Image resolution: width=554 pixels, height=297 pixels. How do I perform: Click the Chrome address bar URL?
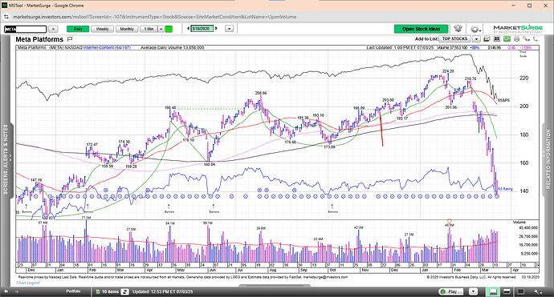click(x=154, y=17)
